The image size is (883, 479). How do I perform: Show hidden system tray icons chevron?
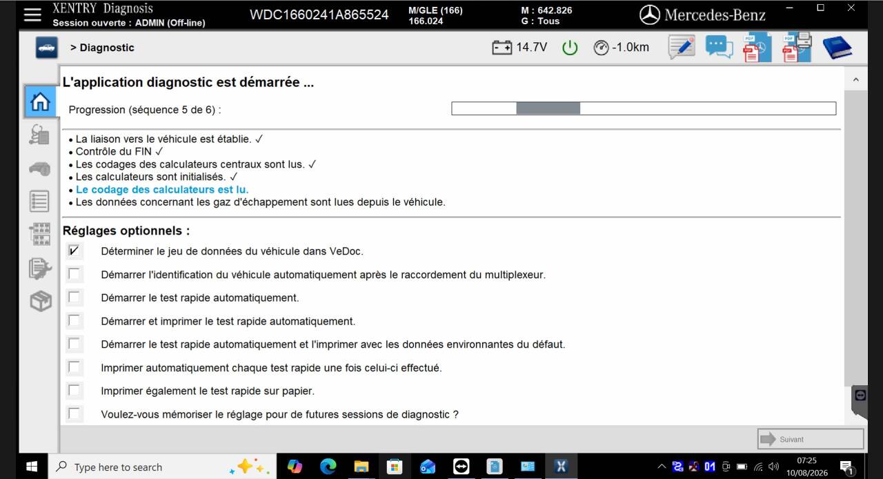click(662, 467)
